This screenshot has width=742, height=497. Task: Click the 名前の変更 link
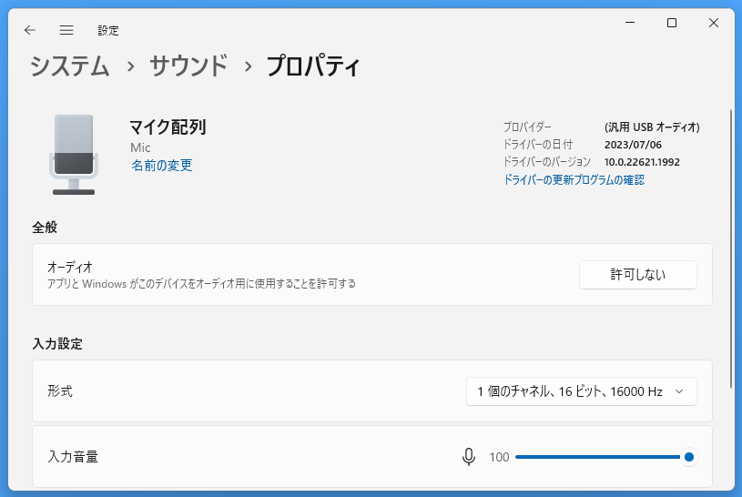(162, 165)
